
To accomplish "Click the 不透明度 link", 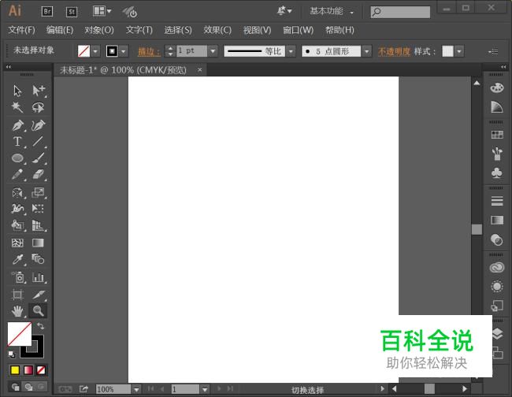I will click(x=394, y=51).
